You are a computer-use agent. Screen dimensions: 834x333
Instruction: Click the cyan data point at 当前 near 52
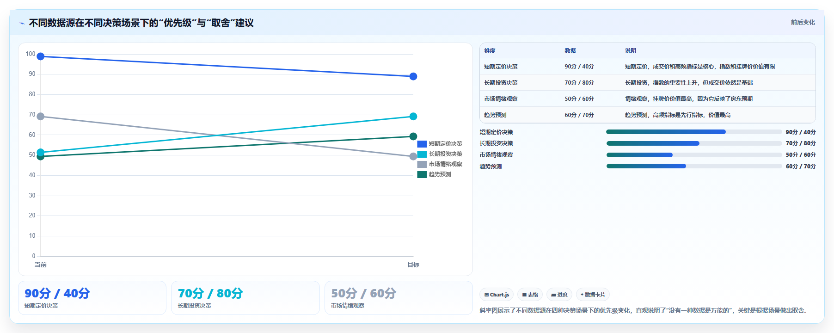[x=41, y=152]
